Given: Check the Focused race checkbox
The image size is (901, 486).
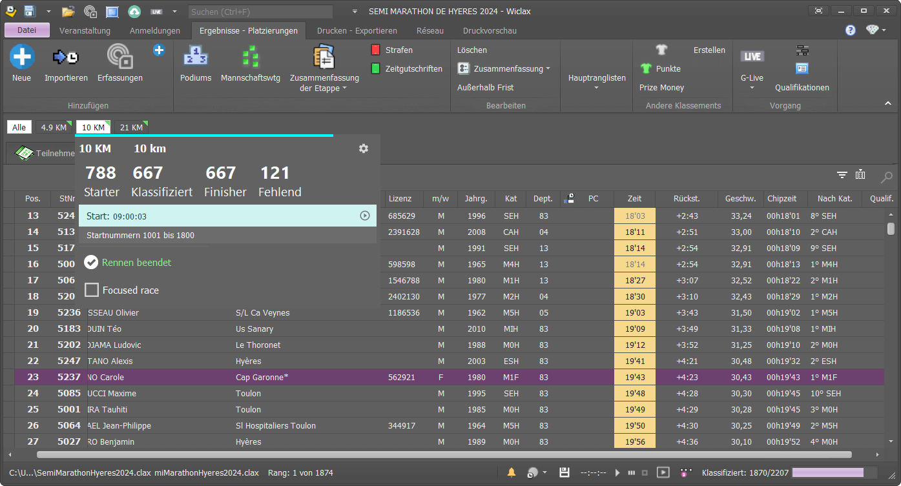Looking at the screenshot, I should 92,290.
